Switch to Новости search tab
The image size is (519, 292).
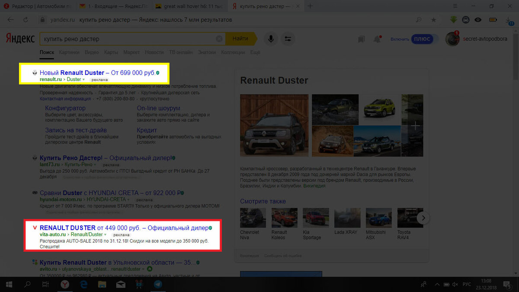[154, 52]
